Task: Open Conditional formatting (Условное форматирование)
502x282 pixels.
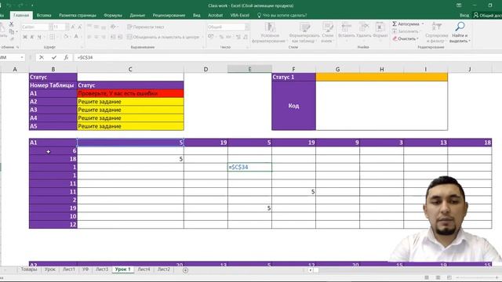Action: tap(270, 33)
